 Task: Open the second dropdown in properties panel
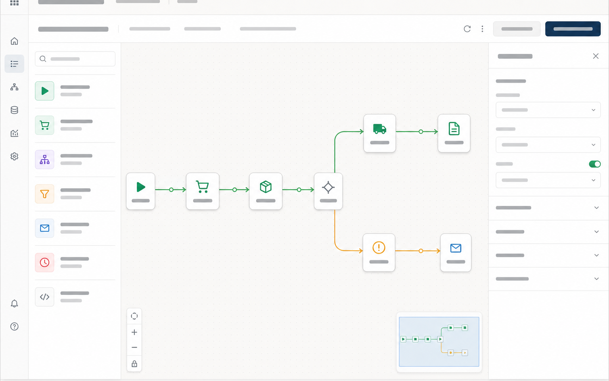click(x=548, y=145)
